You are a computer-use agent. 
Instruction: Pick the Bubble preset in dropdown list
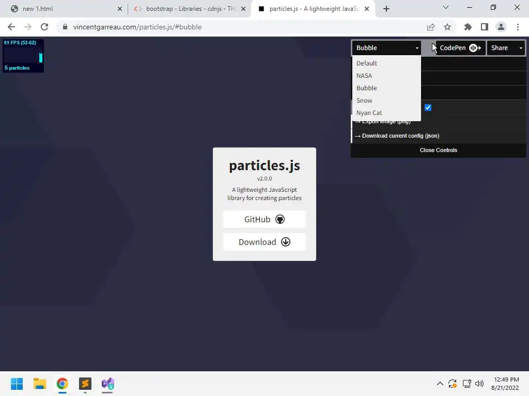386,88
